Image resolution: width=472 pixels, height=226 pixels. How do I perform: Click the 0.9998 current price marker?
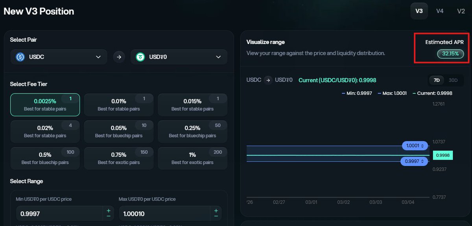pyautogui.click(x=442, y=156)
